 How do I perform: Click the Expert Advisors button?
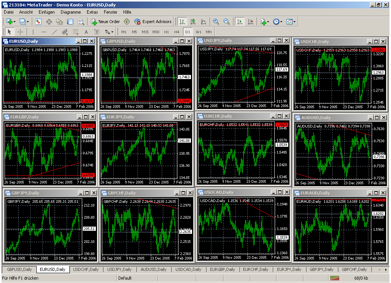(x=153, y=22)
